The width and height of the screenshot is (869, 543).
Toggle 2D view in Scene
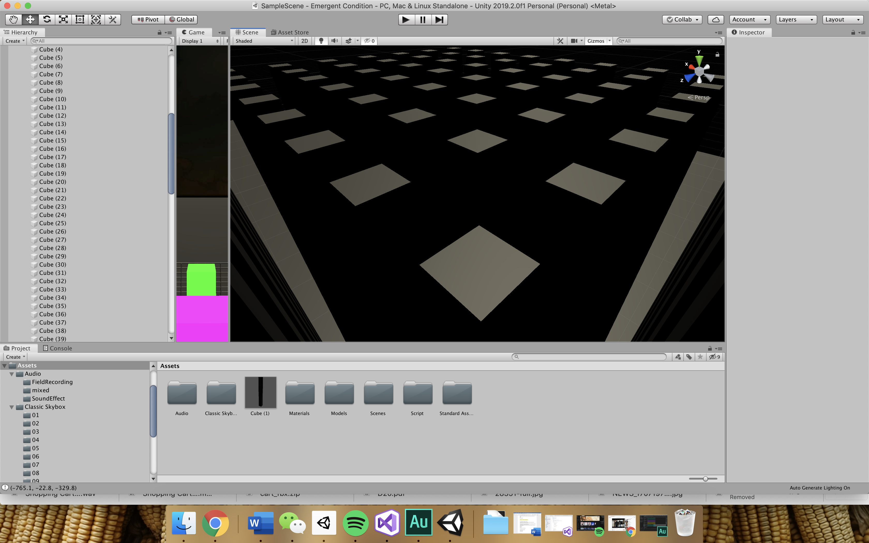(x=304, y=41)
